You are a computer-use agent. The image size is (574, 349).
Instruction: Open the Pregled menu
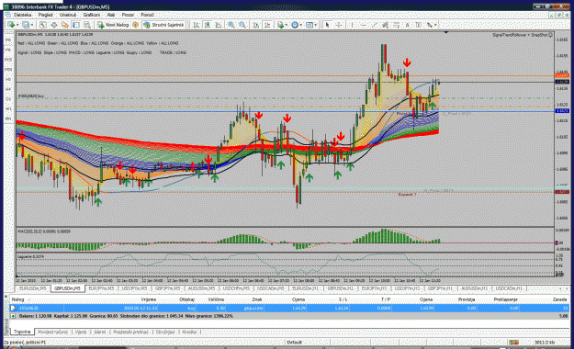pyautogui.click(x=45, y=15)
